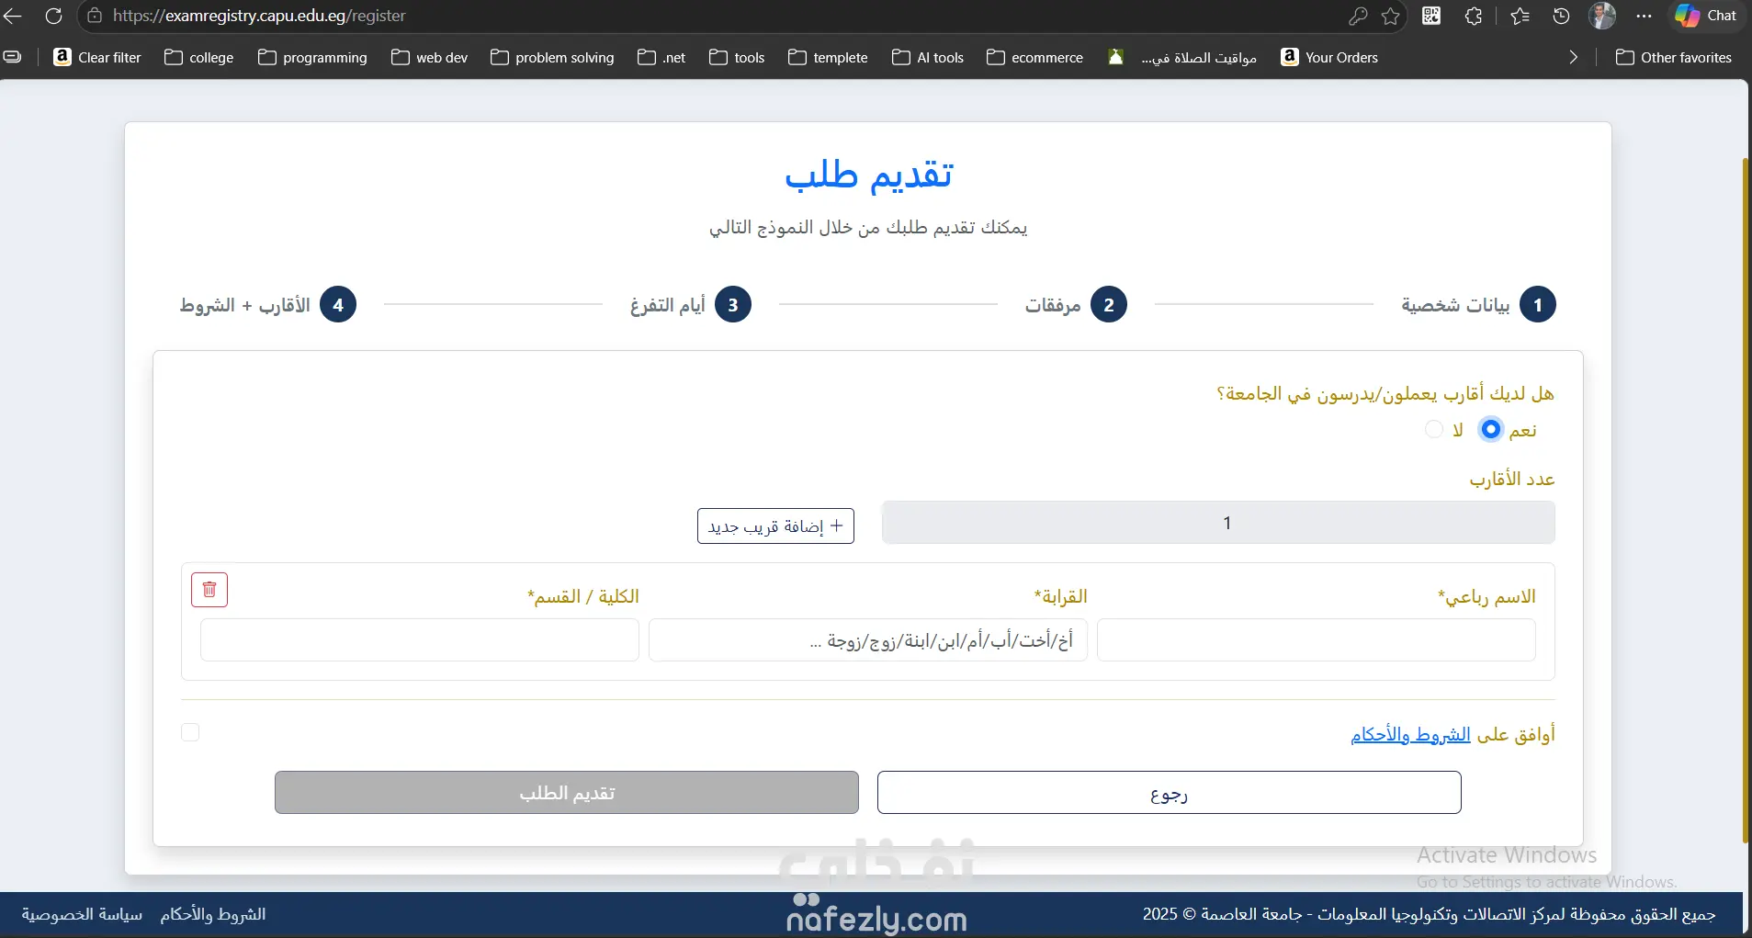Open the browser extensions puzzle icon

[1474, 16]
